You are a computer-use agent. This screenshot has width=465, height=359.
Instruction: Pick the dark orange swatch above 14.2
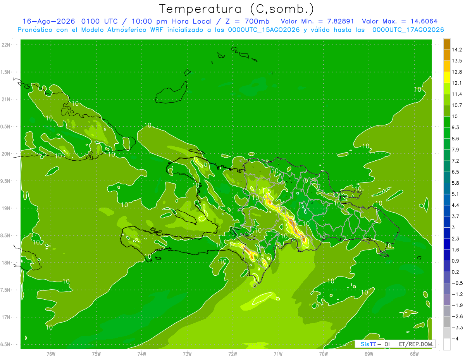tap(447, 44)
